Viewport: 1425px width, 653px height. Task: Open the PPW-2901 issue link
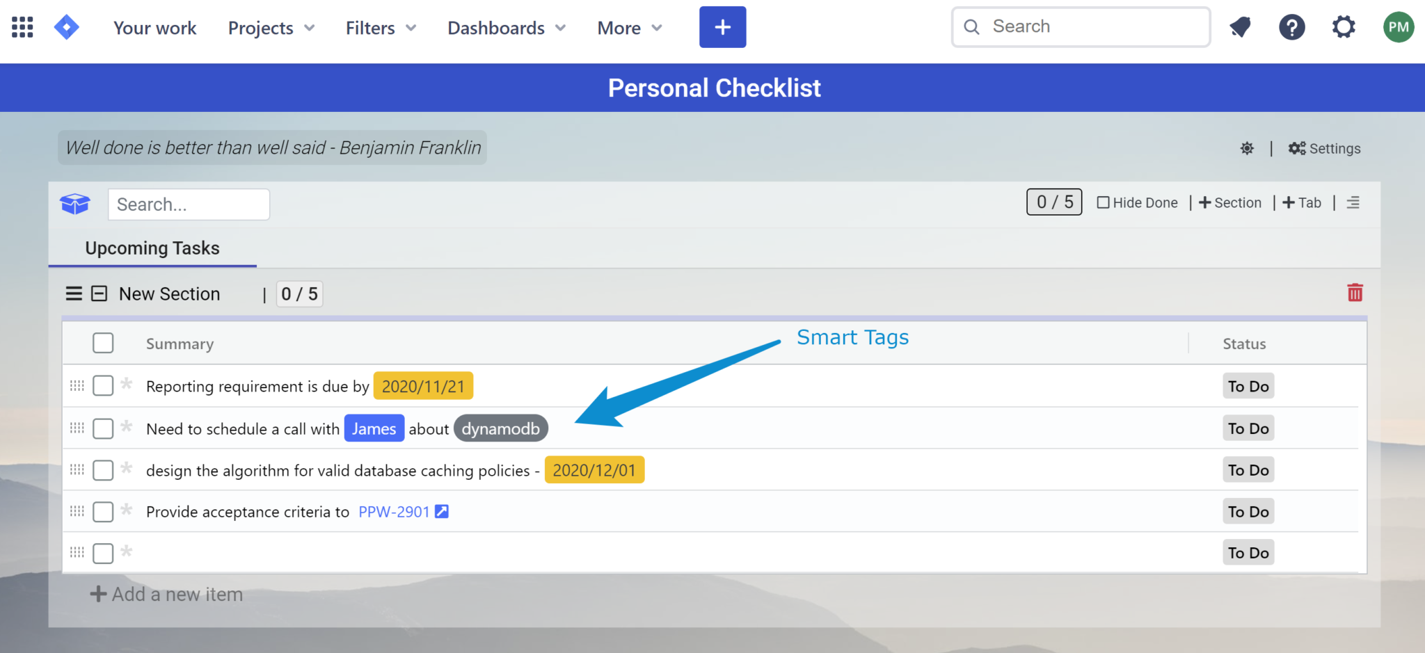pos(394,512)
